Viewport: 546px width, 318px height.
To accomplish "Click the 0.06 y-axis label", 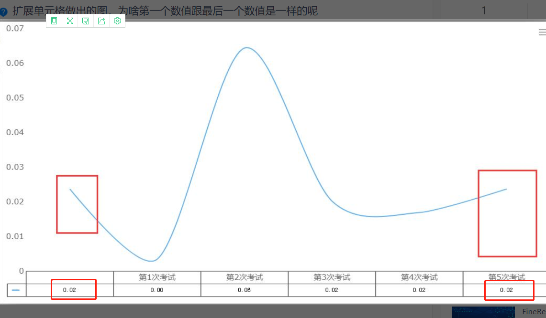I will pyautogui.click(x=15, y=63).
